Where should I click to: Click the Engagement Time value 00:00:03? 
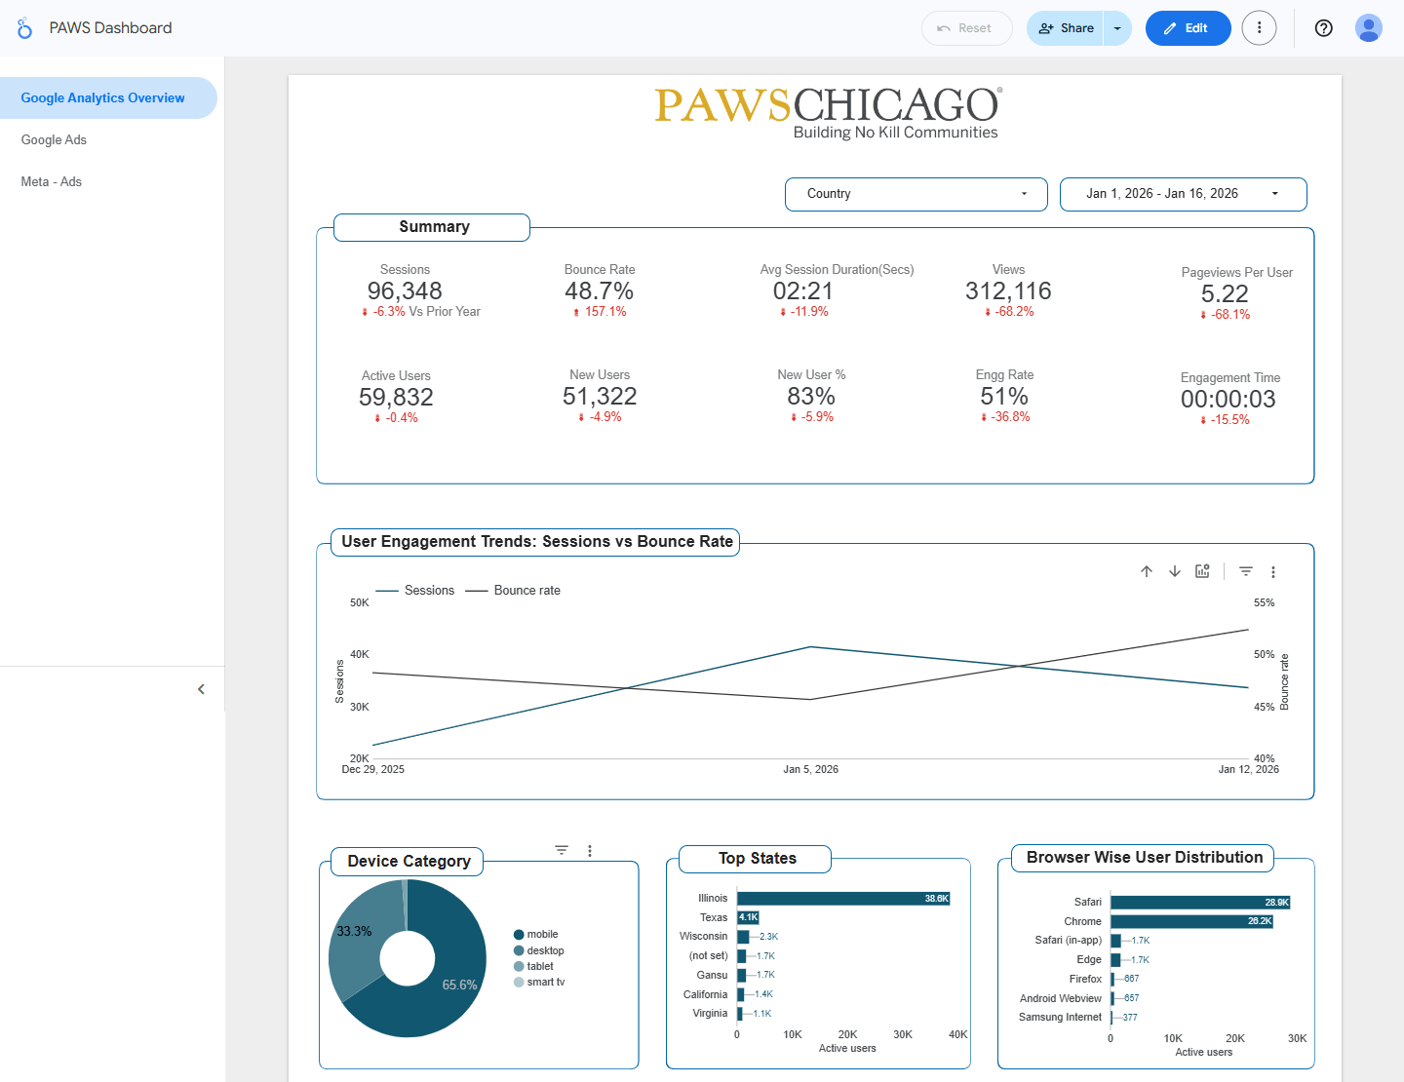pos(1228,400)
